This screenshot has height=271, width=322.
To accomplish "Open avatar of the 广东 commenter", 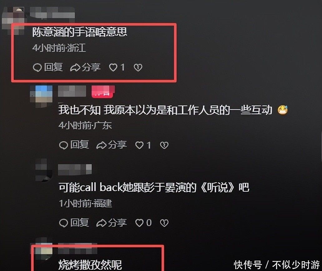I will pos(41,96).
